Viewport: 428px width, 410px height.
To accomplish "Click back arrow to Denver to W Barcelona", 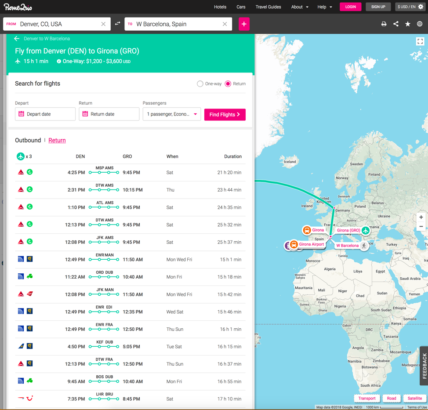I will [17, 39].
